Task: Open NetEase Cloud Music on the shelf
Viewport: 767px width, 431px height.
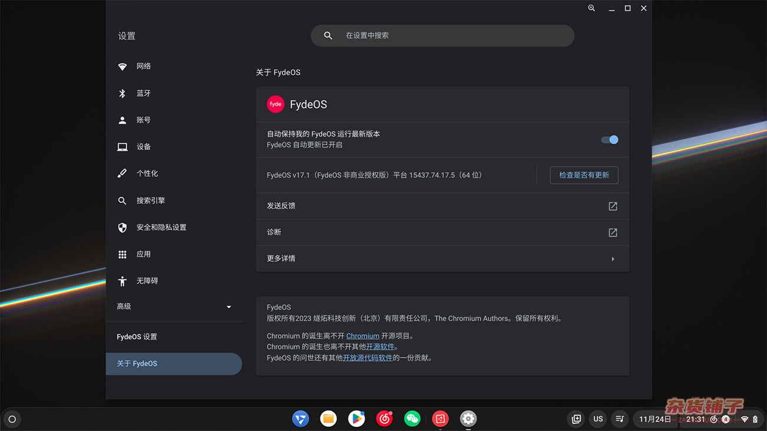Action: click(x=384, y=419)
